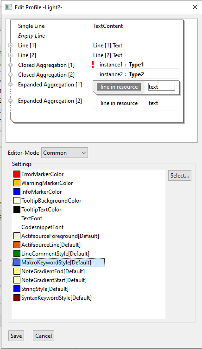Viewport: 202px width, 349px height.
Task: Click the StringStyle blue swatch
Action: [17, 289]
